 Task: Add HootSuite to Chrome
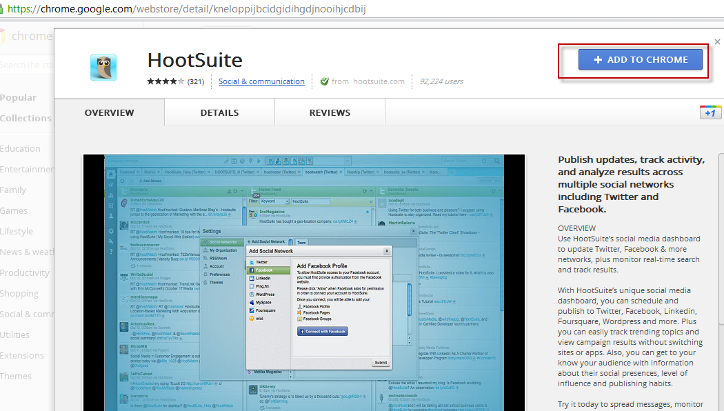click(641, 59)
